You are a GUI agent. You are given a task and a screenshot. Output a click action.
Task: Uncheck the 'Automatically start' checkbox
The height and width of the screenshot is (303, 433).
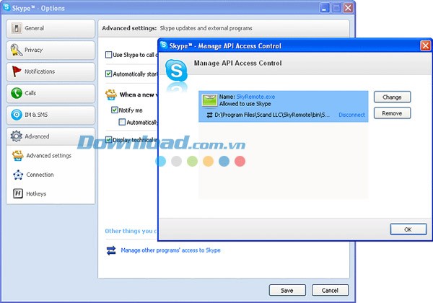pyautogui.click(x=109, y=74)
